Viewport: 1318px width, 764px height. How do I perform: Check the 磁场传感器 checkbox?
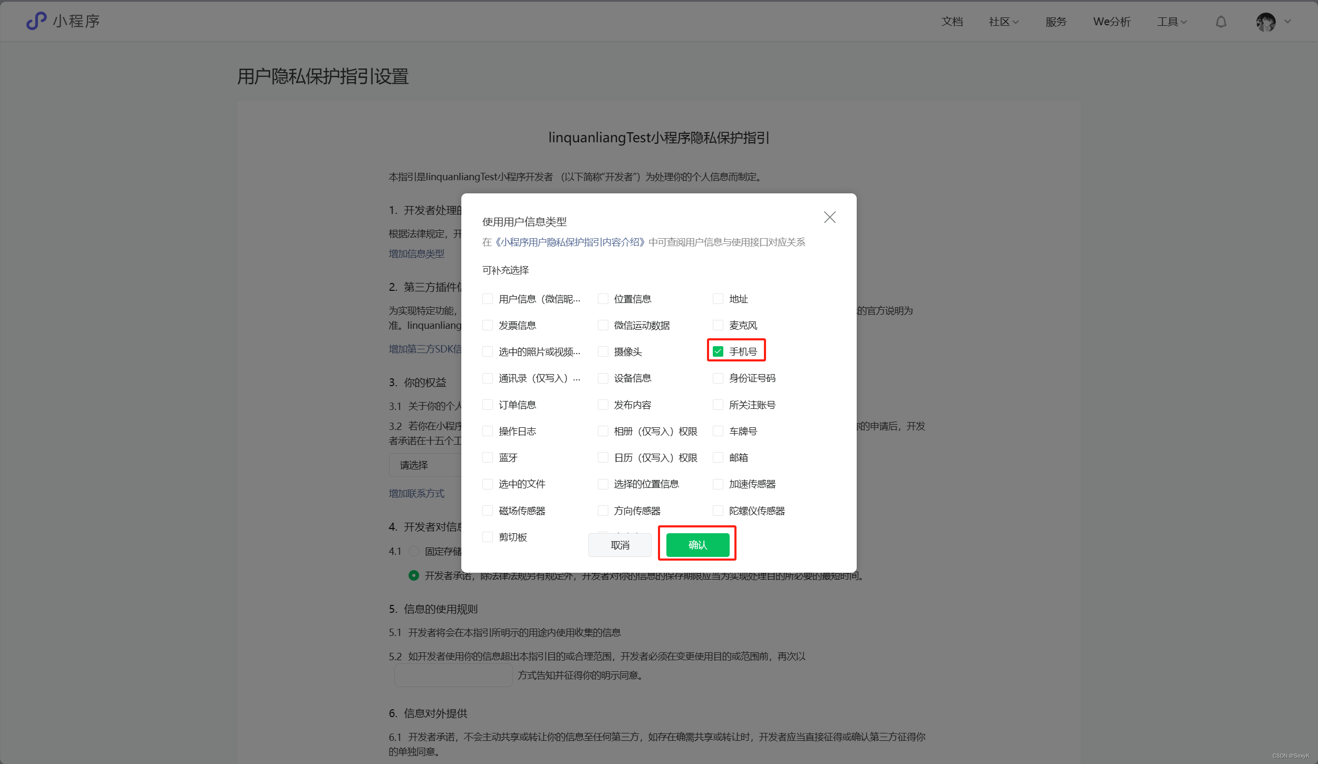coord(488,511)
